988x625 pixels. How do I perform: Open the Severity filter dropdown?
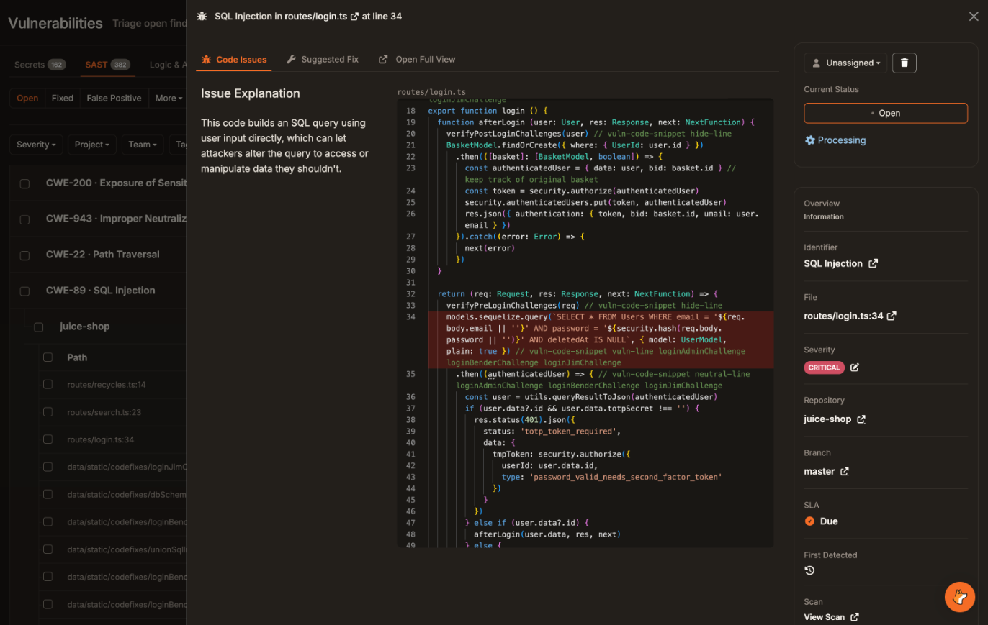click(x=37, y=145)
